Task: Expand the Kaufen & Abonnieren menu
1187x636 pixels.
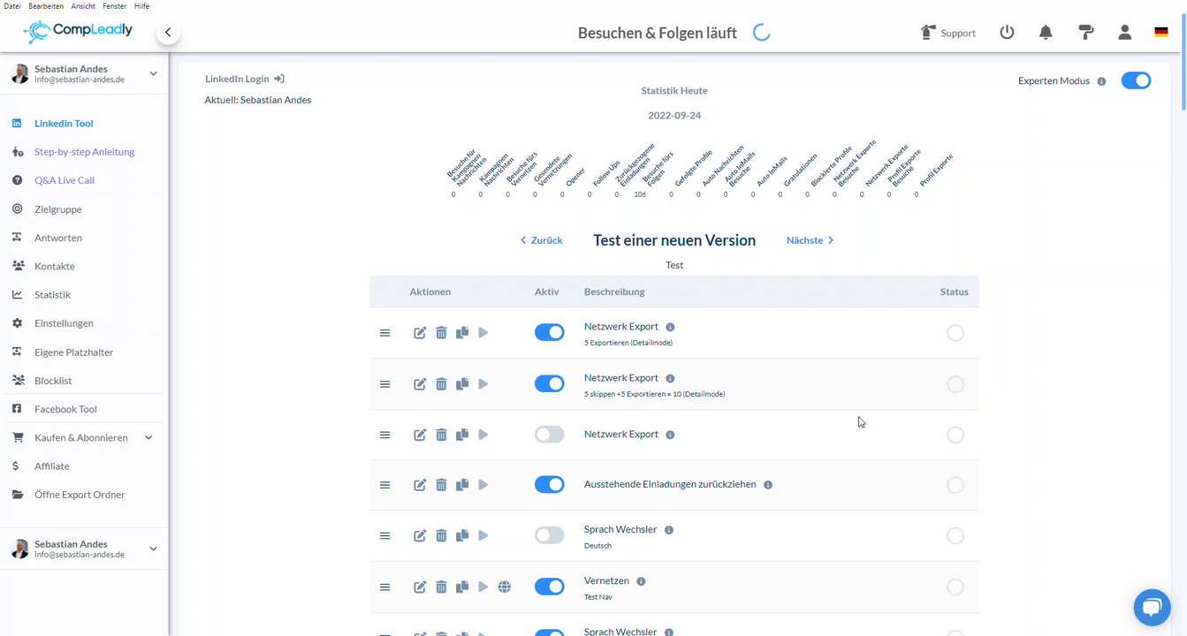Action: click(x=148, y=437)
